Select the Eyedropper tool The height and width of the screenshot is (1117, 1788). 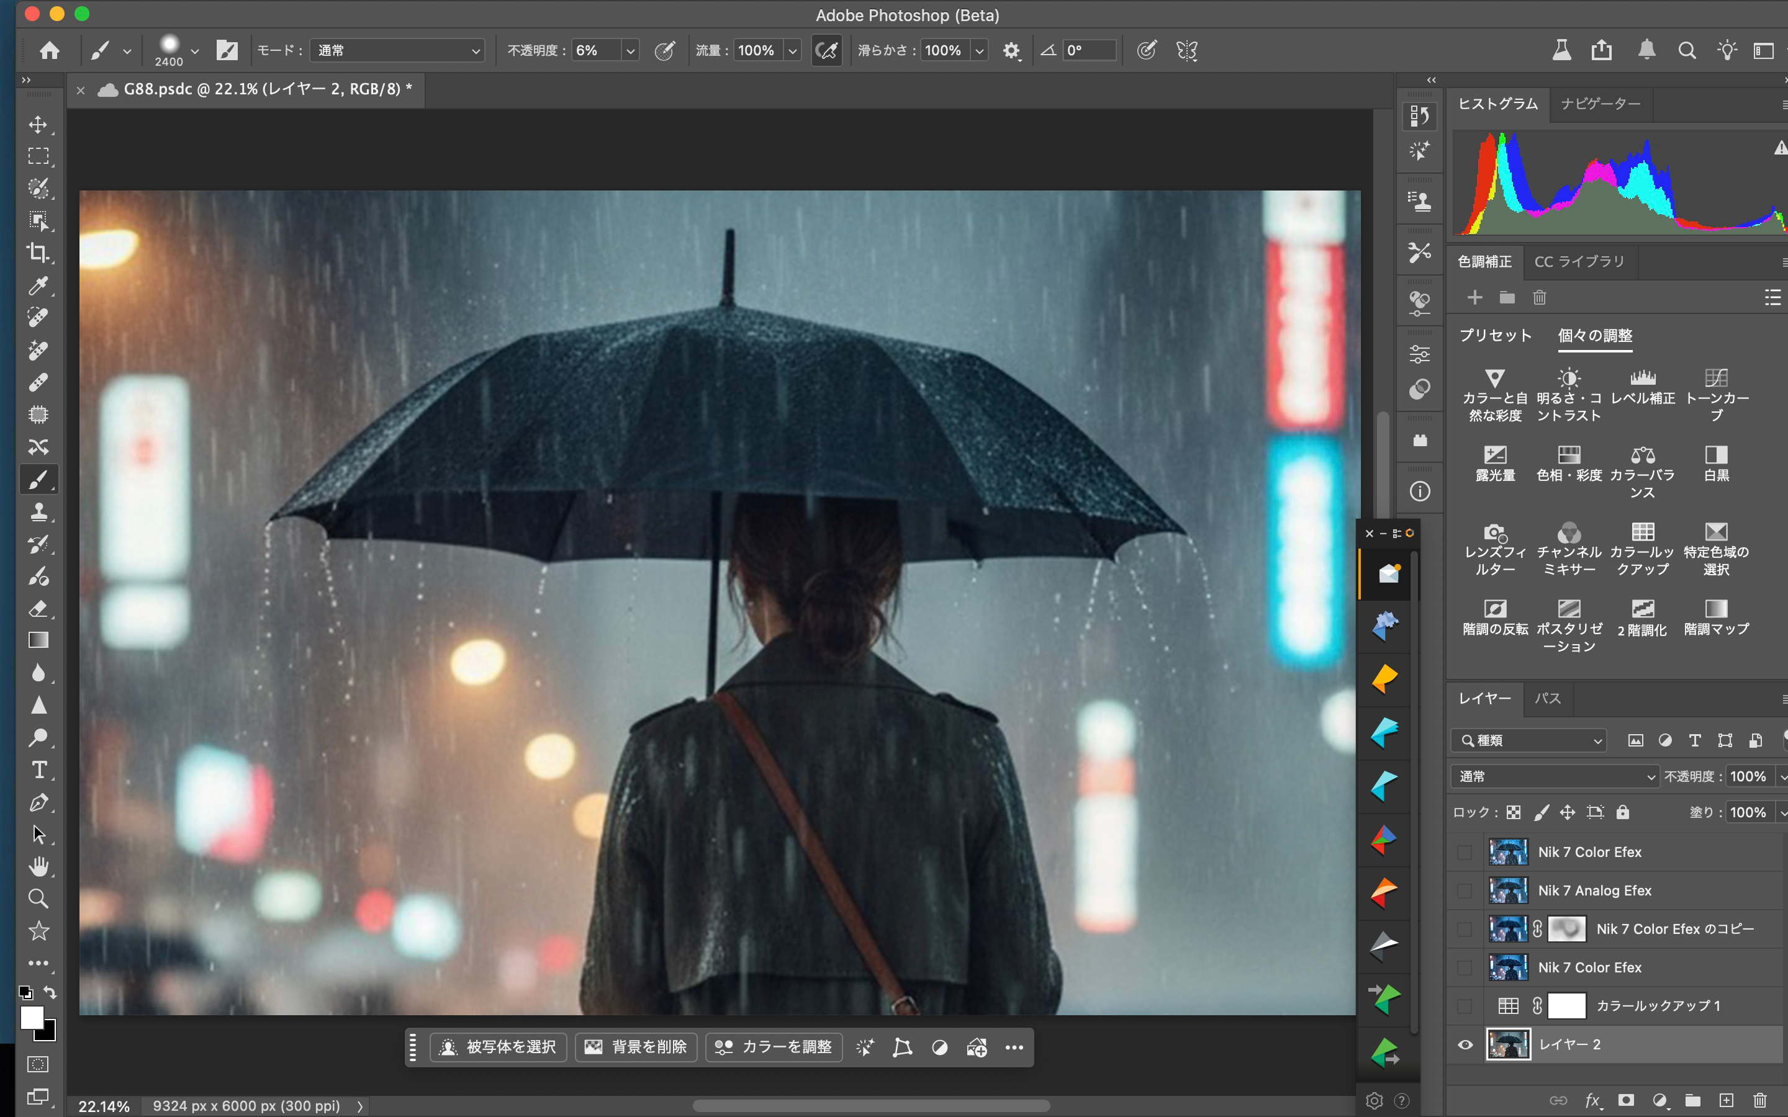tap(38, 285)
